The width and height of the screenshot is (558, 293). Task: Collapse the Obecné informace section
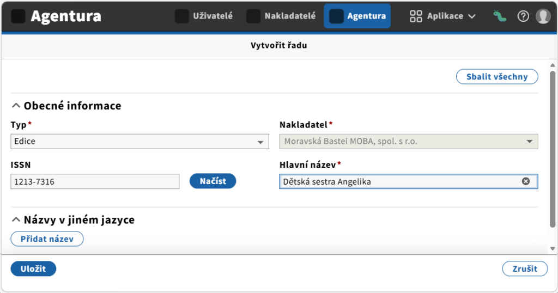pos(16,106)
